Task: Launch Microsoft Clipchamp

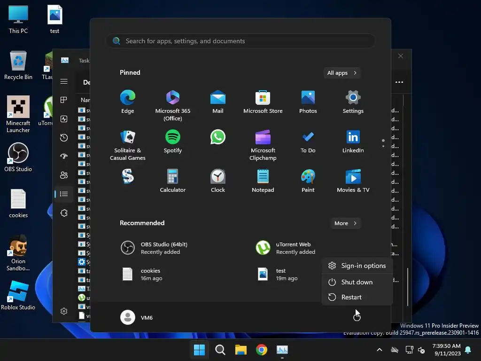Action: tap(263, 145)
